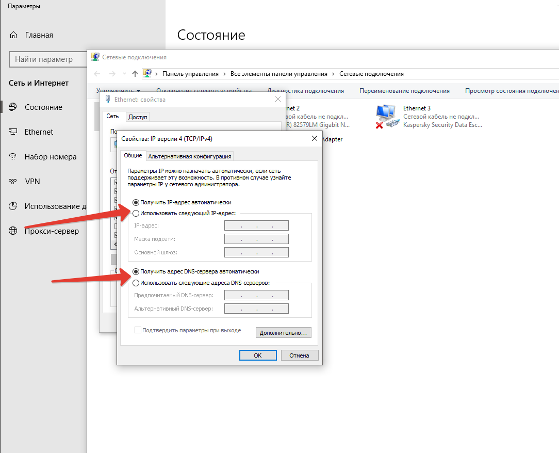Click the Набор номера dial-up icon
This screenshot has height=453, width=559.
[x=13, y=156]
